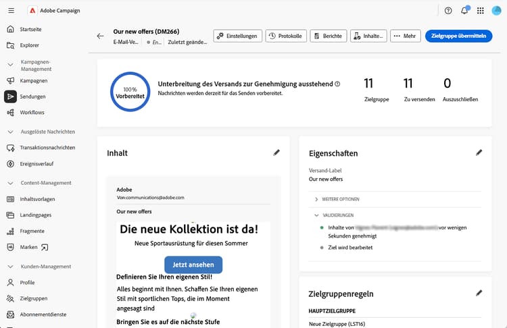Click the Workflows diagram icon
The width and height of the screenshot is (507, 328).
11,112
